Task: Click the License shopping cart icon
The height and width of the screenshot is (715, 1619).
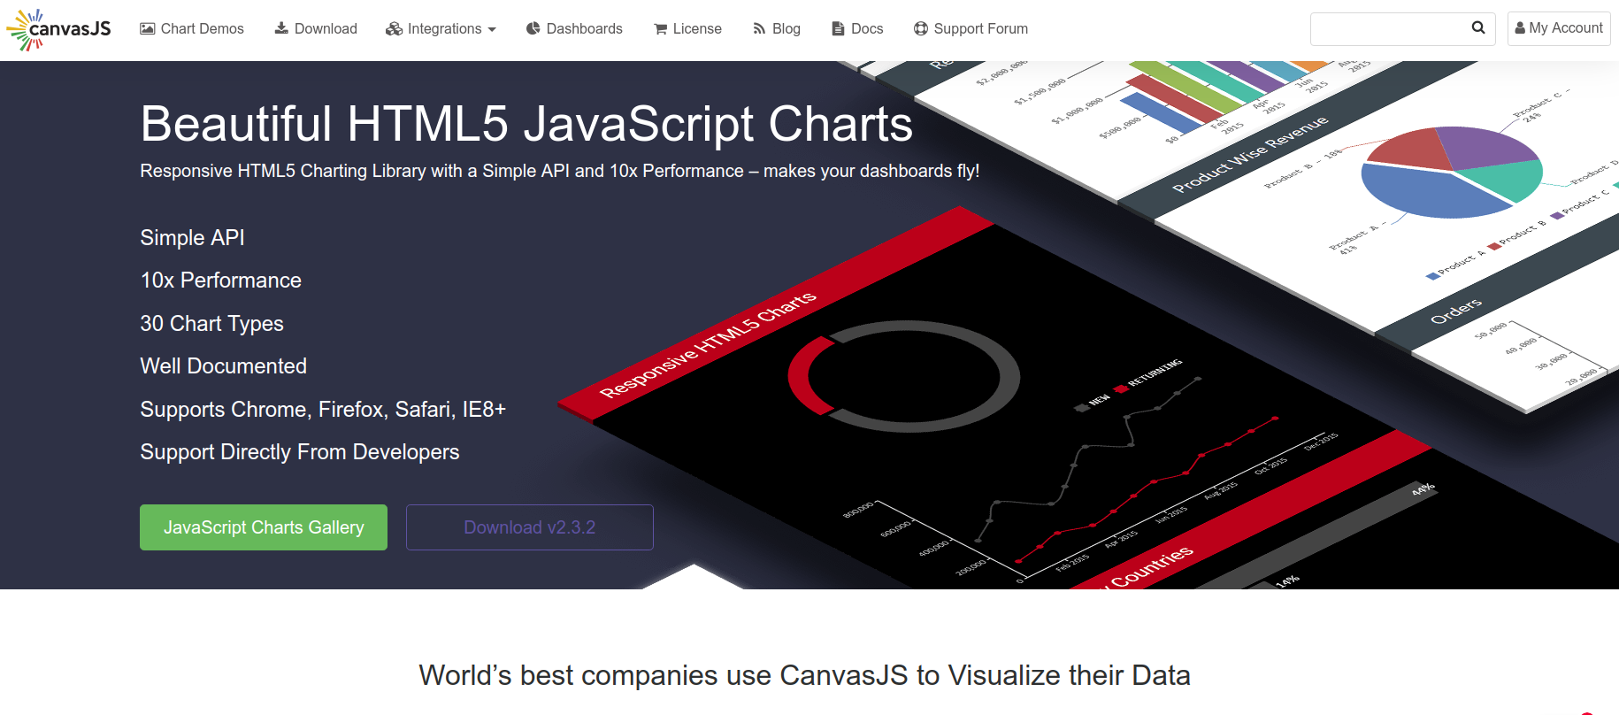Action: coord(660,29)
